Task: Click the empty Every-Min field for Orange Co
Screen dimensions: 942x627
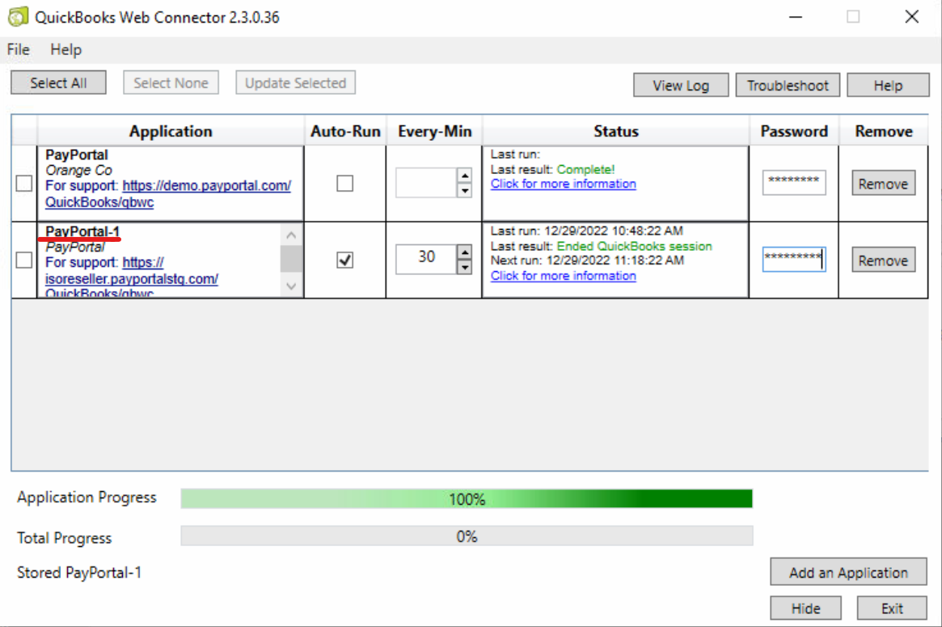Action: click(x=426, y=183)
